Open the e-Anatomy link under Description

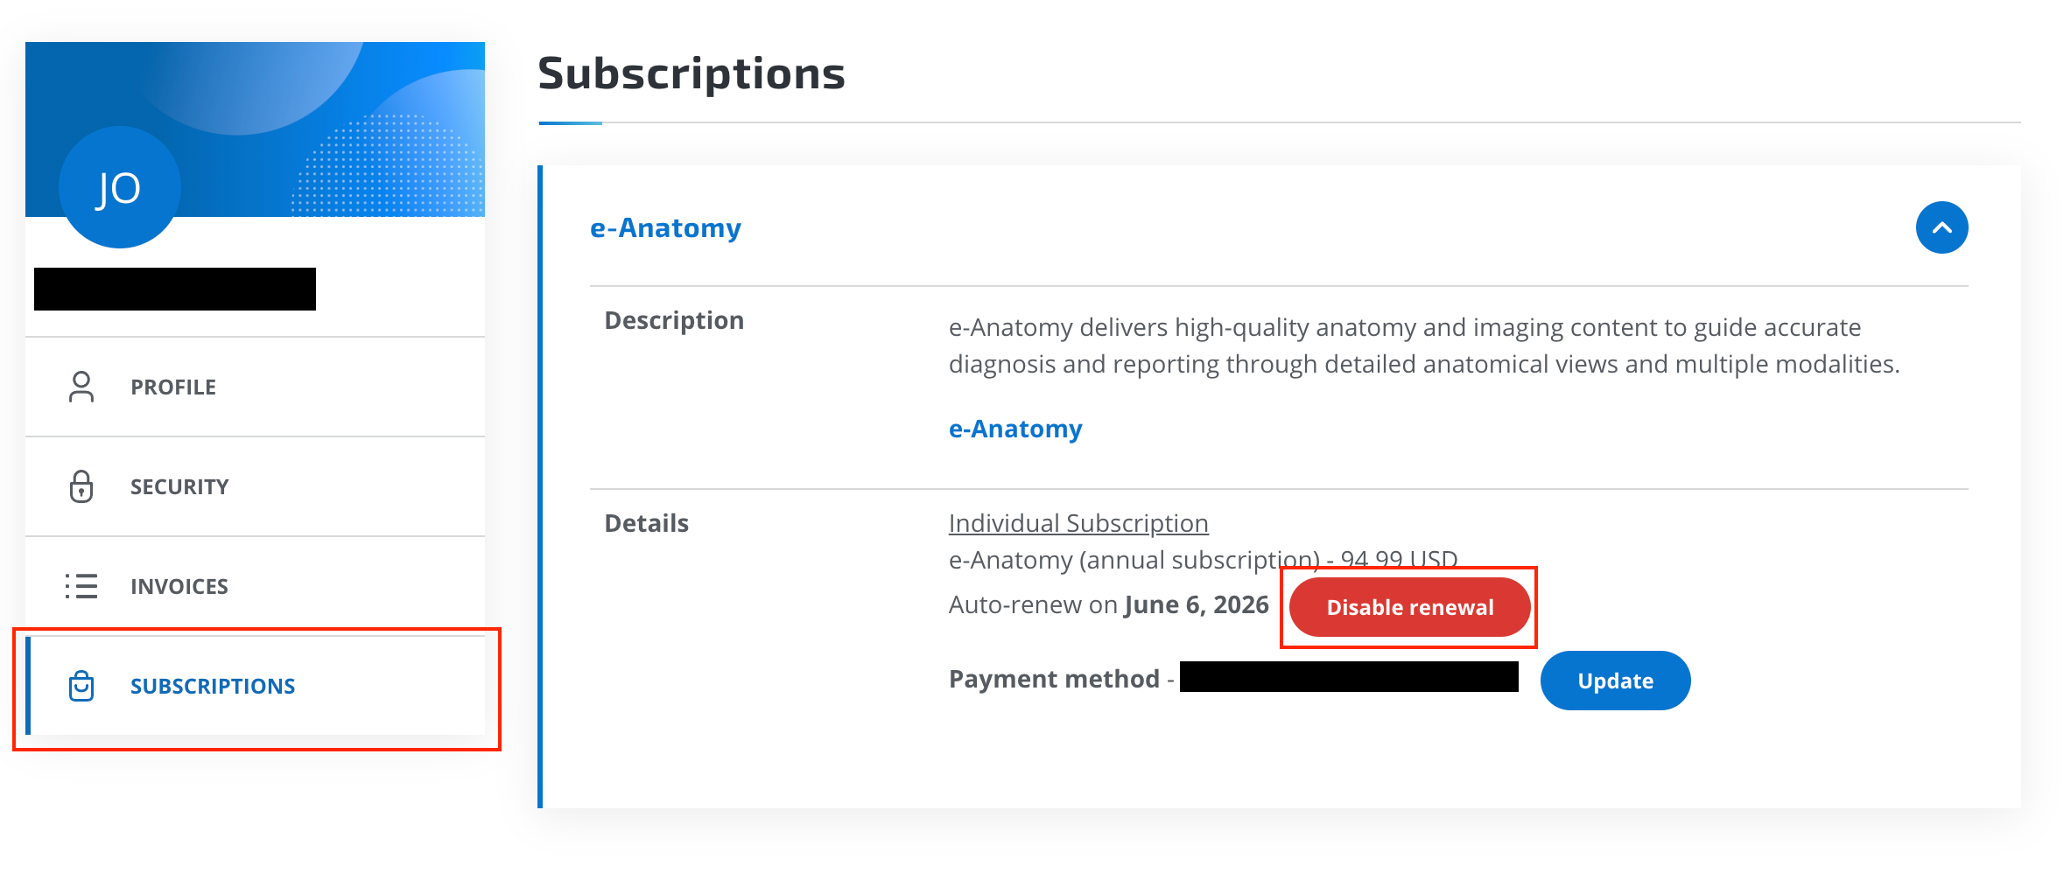tap(1015, 429)
